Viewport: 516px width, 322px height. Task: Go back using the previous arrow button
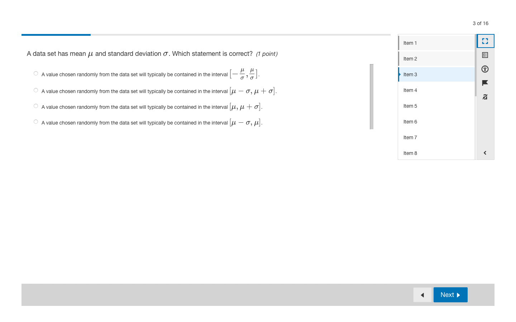click(422, 295)
